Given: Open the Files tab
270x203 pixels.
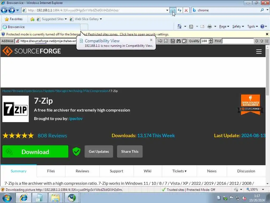Looking at the screenshot, I should pyautogui.click(x=51, y=171).
